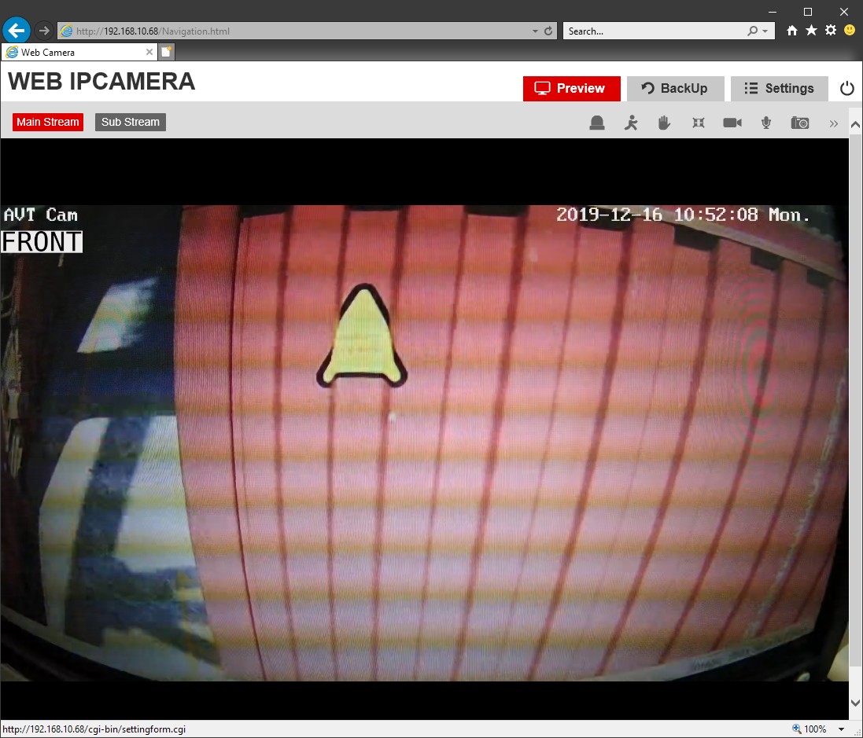Click the status bar settingform.cgi URL
This screenshot has height=738, width=863.
click(x=94, y=729)
